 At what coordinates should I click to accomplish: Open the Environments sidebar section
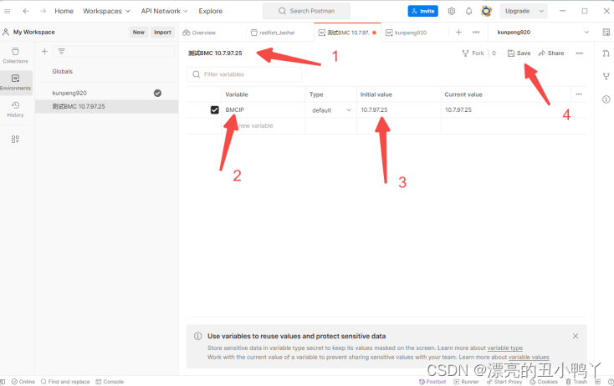pyautogui.click(x=15, y=82)
